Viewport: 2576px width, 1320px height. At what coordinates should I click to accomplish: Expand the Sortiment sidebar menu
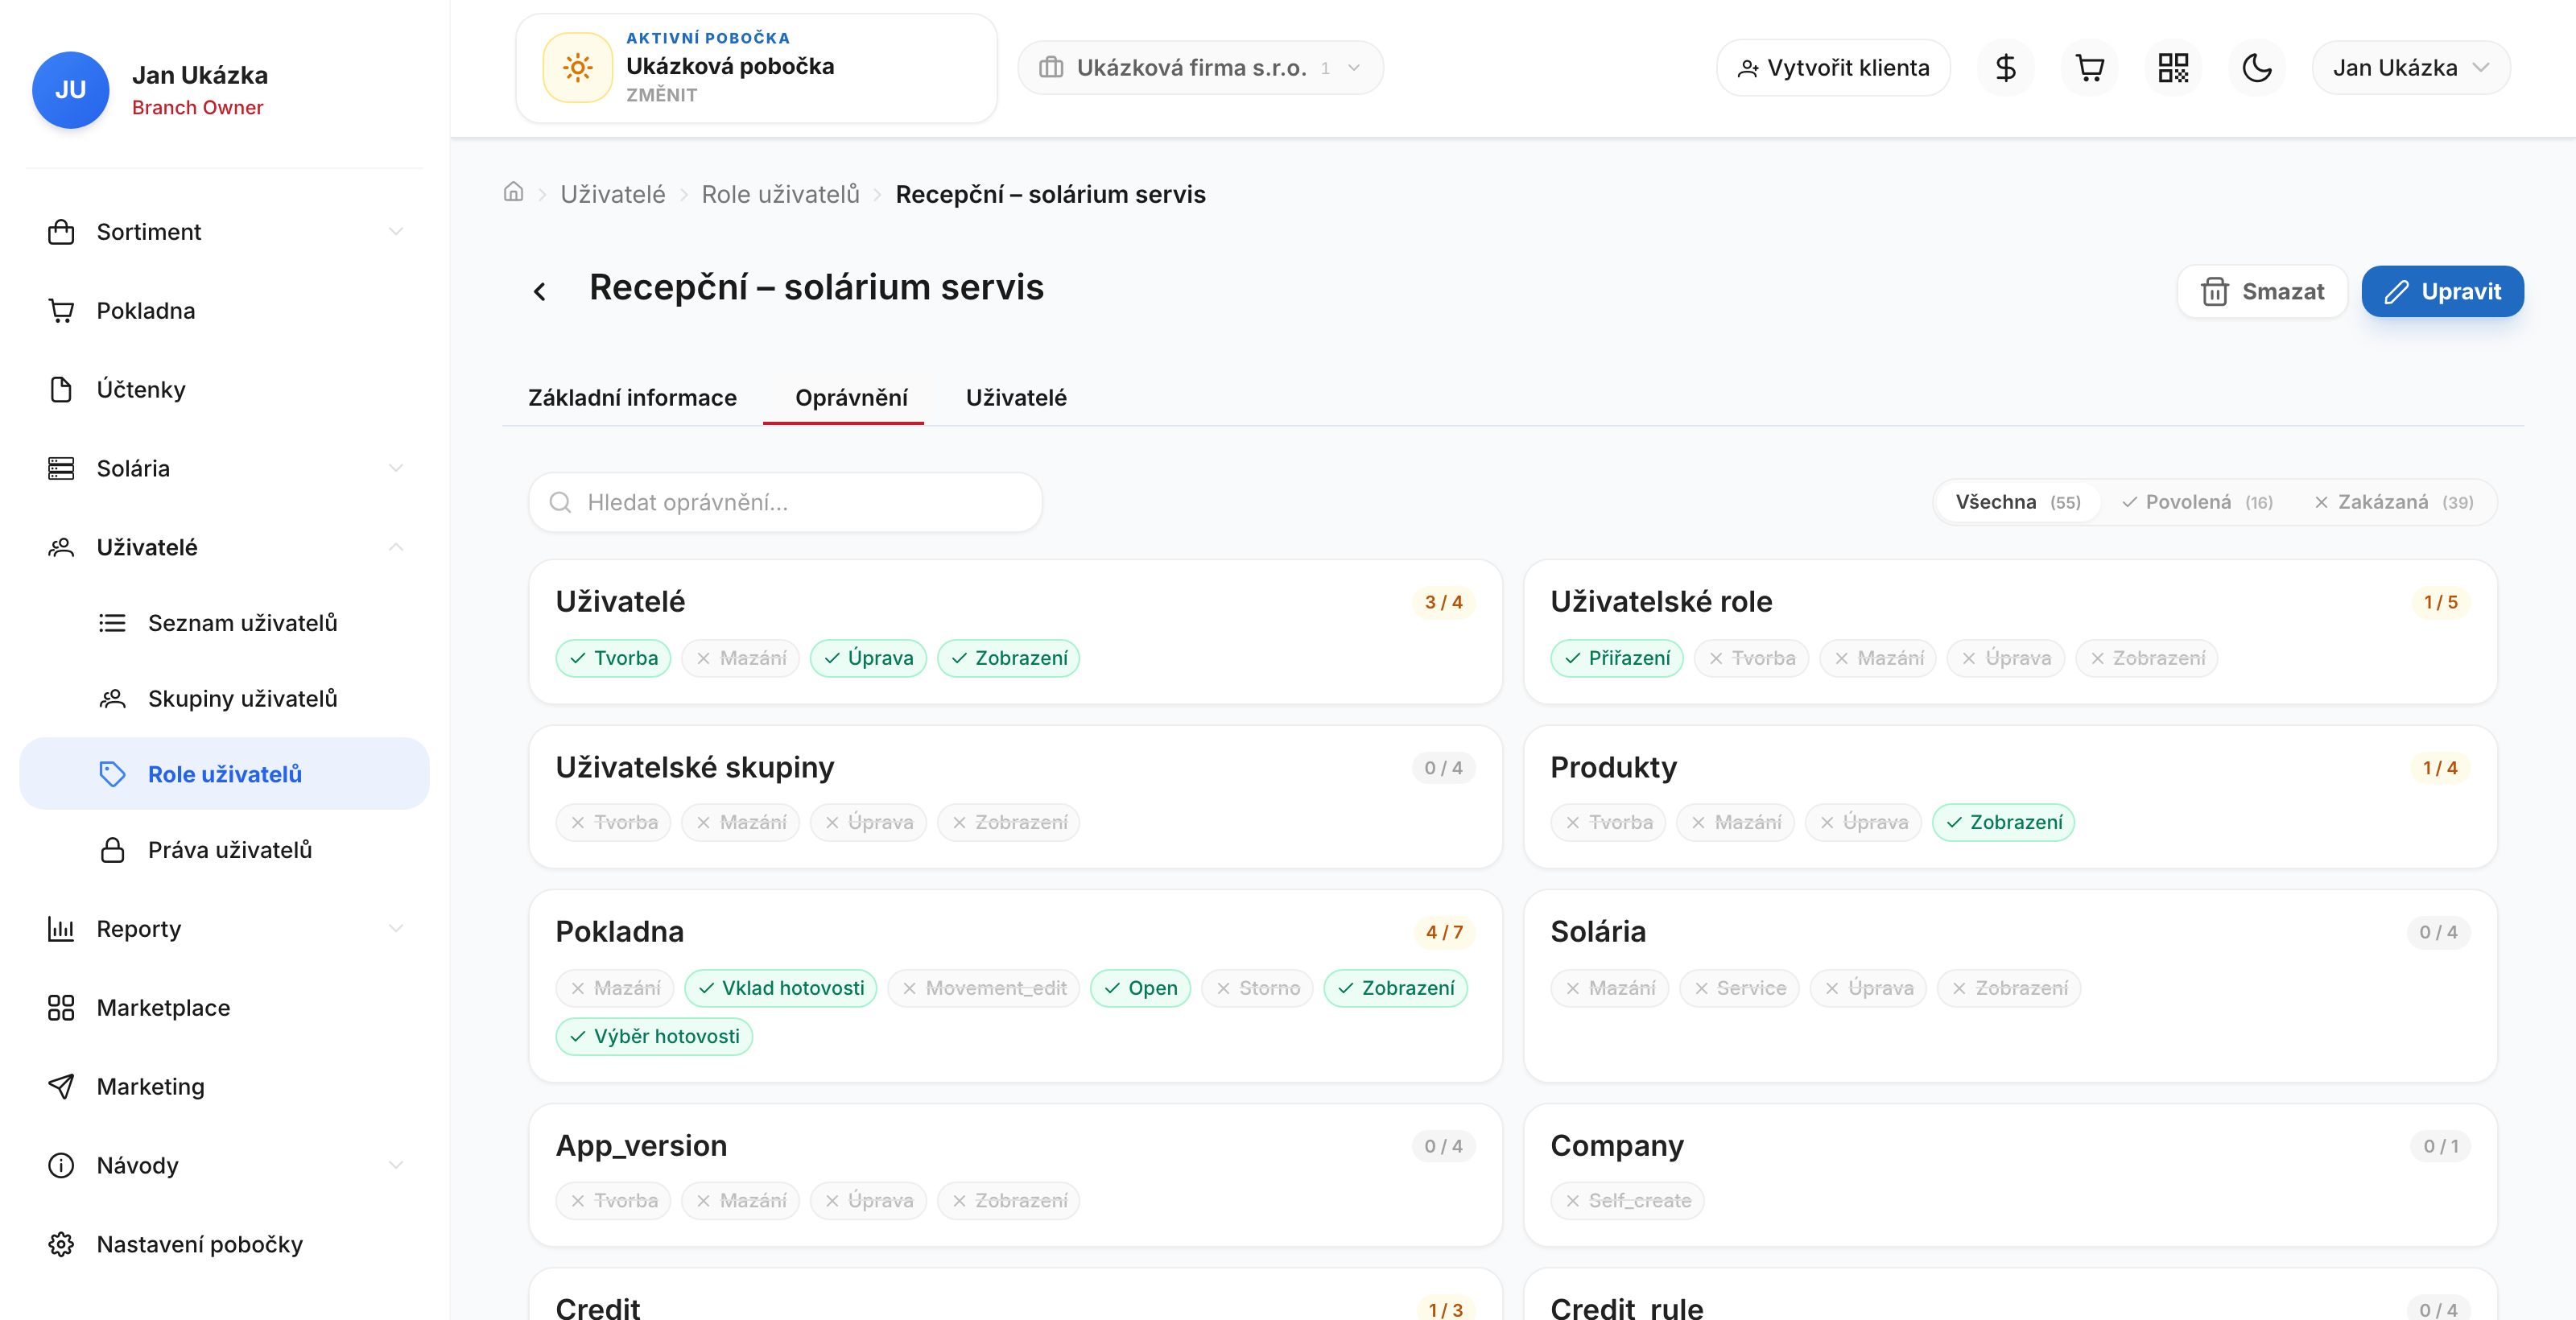tap(224, 232)
